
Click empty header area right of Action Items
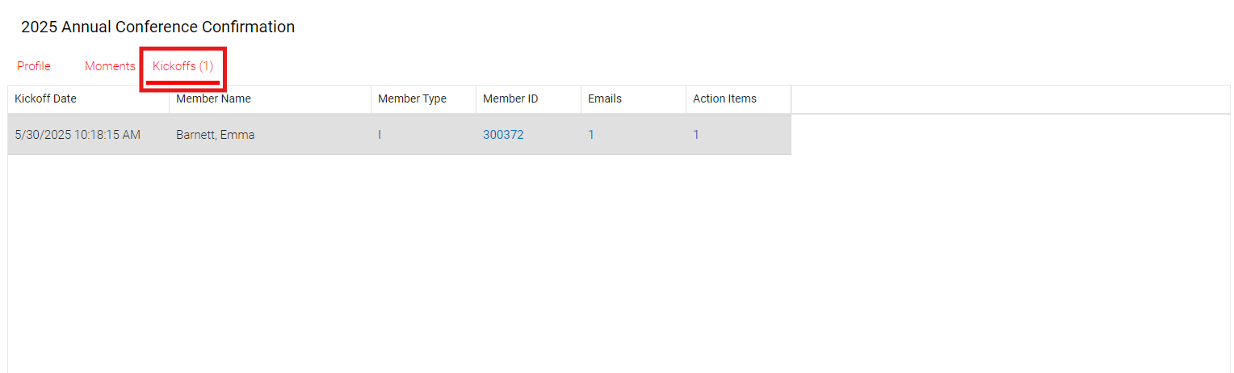1009,99
